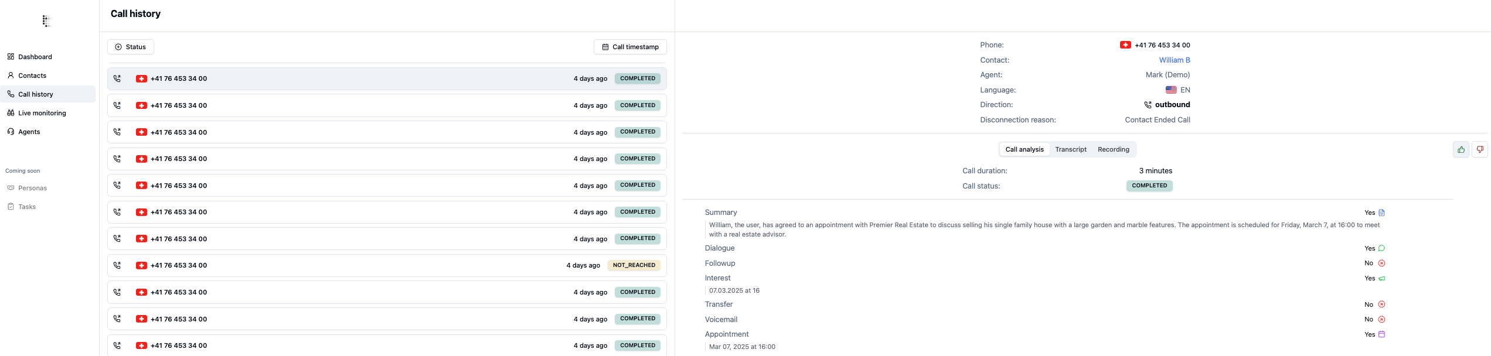The height and width of the screenshot is (356, 1491).
Task: Click the Followup red X icon
Action: click(1381, 263)
